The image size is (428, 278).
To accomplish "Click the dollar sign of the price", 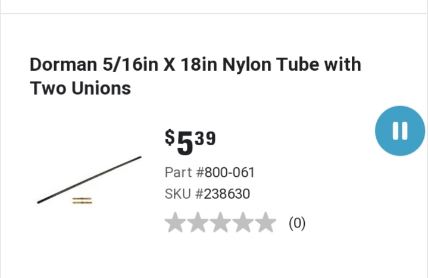I will pyautogui.click(x=170, y=138).
